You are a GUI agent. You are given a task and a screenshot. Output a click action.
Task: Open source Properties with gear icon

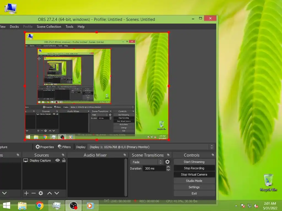[45, 147]
